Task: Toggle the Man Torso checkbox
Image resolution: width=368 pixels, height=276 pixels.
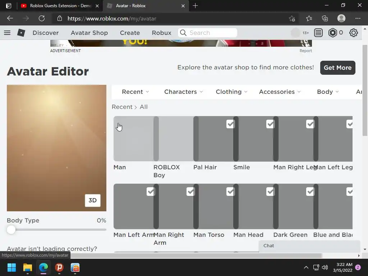Action: click(x=230, y=192)
